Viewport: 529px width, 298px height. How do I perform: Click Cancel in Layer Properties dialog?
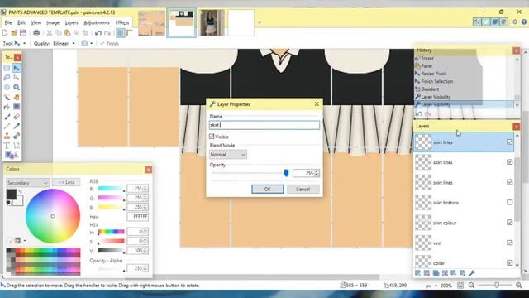(x=303, y=189)
